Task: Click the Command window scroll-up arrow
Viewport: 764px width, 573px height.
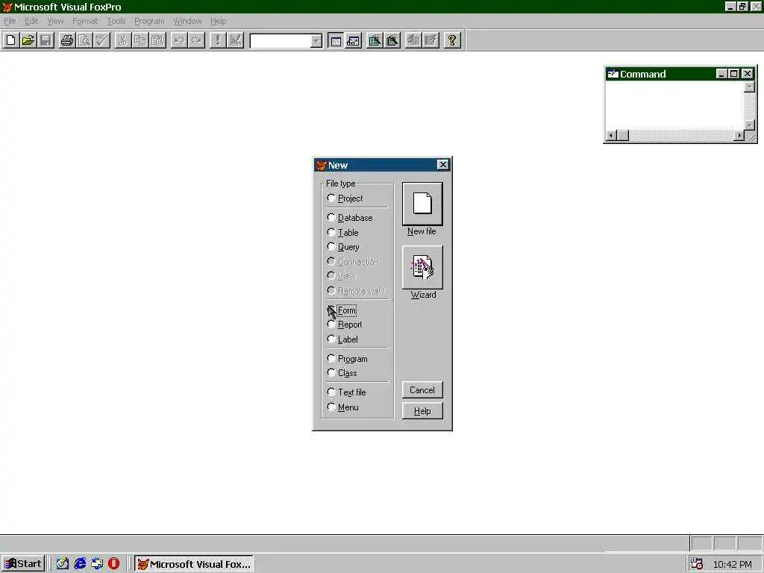Action: point(749,87)
